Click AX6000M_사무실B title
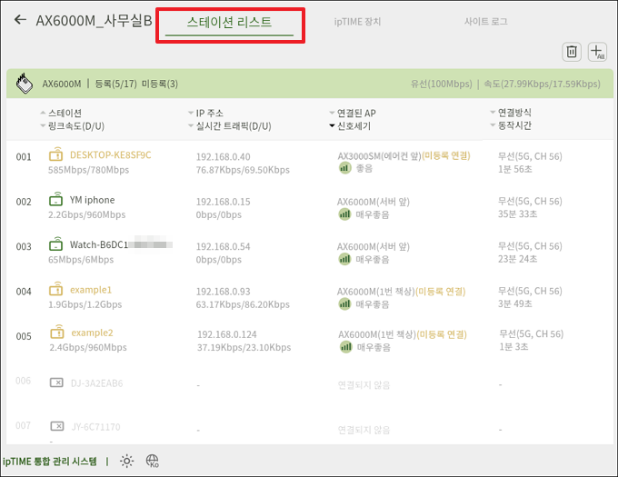 click(94, 21)
